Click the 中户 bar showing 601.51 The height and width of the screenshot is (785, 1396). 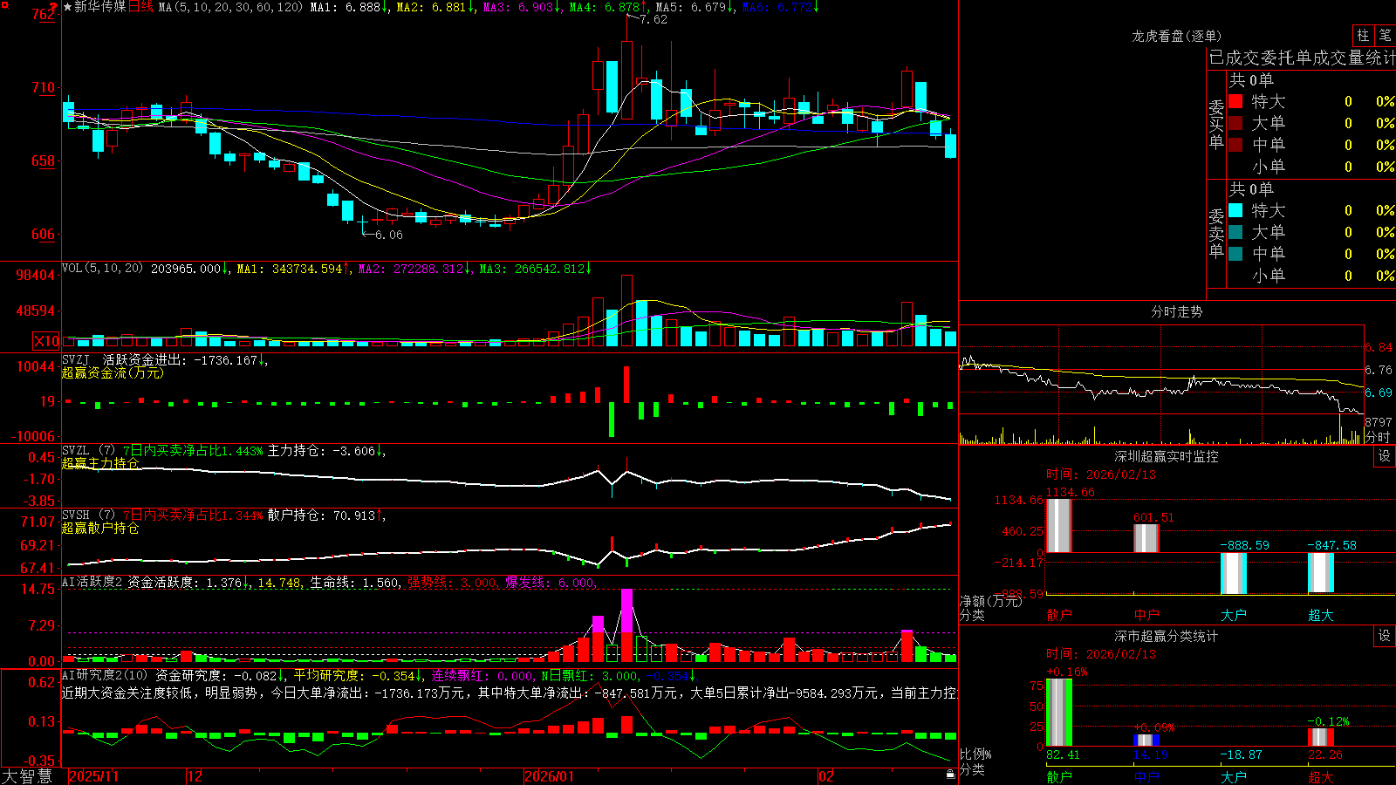[1146, 538]
